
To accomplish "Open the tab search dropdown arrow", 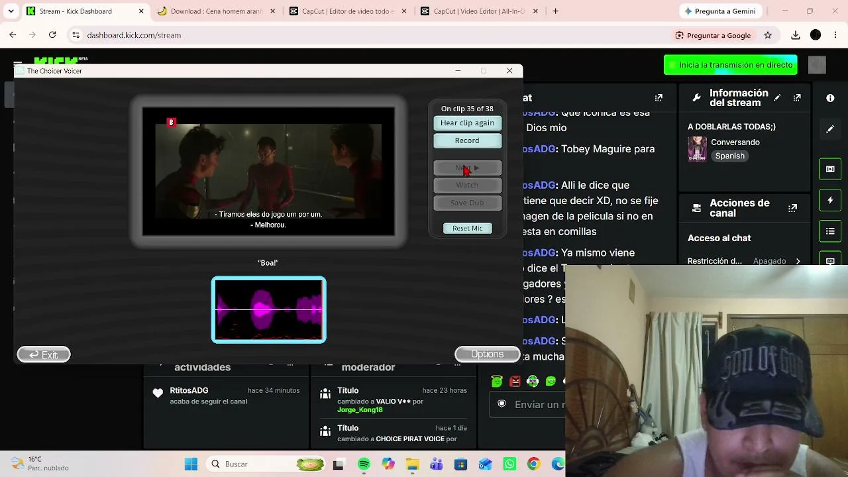I will pyautogui.click(x=11, y=11).
